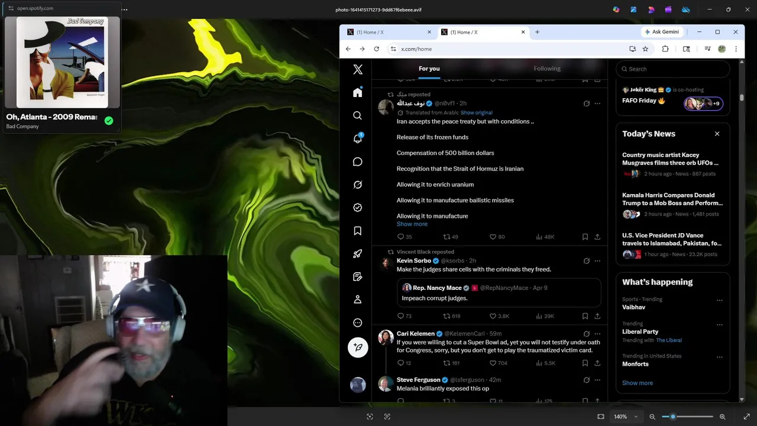The image size is (757, 426).
Task: Open more options on Kevin Sorbo's post
Action: click(x=597, y=261)
